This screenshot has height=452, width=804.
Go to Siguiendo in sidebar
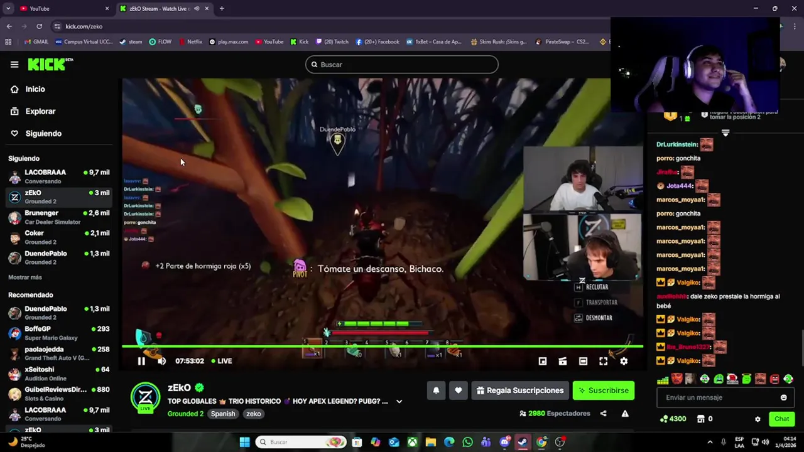point(43,134)
